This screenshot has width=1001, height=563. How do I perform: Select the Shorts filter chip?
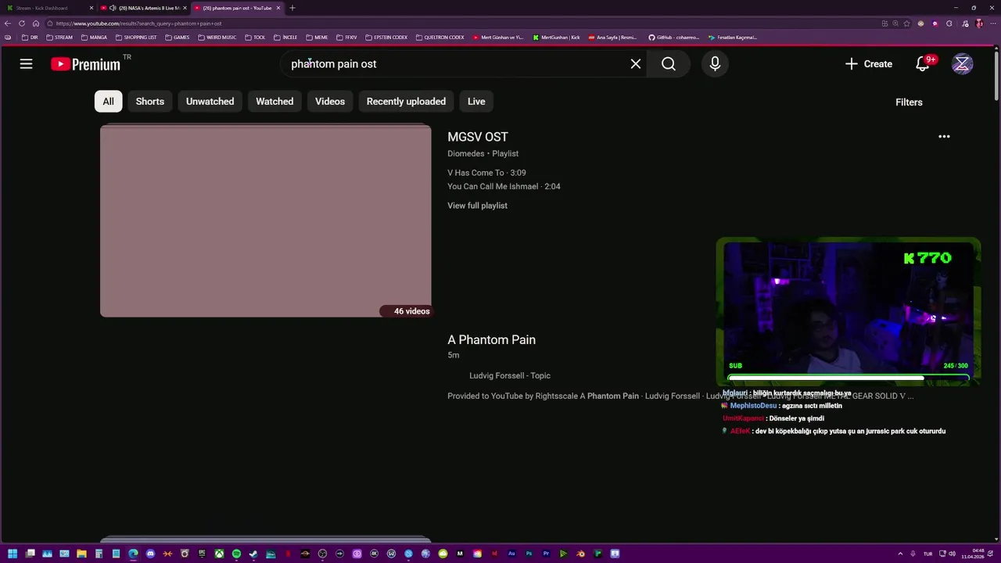(150, 102)
